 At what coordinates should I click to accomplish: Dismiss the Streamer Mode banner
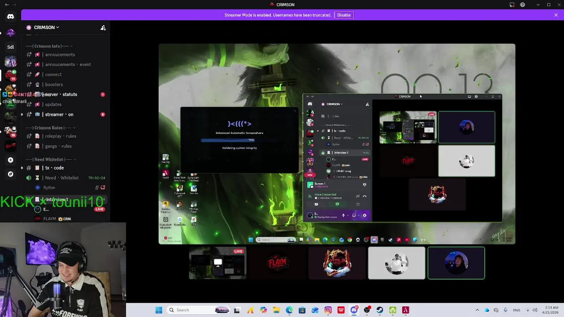tap(556, 15)
